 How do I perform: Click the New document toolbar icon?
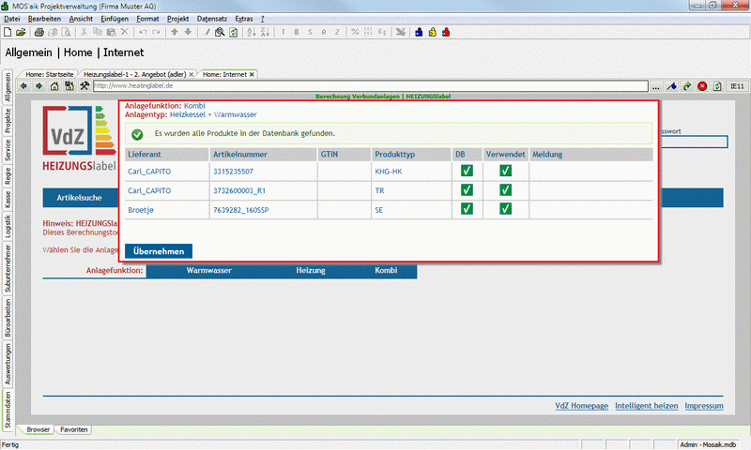[8, 32]
